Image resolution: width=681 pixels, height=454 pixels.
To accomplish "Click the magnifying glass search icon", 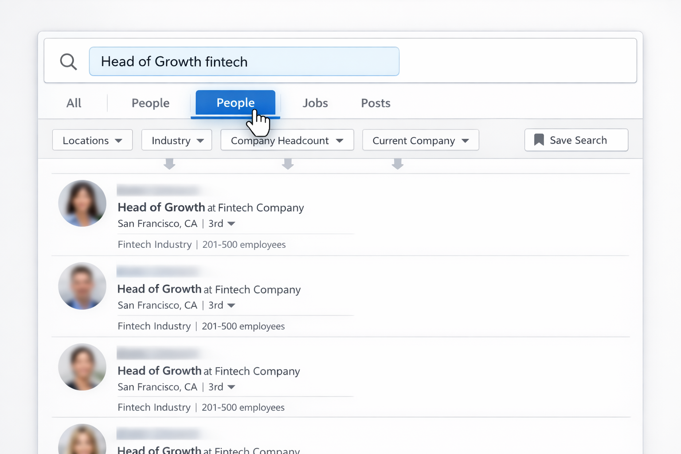I will [x=68, y=62].
